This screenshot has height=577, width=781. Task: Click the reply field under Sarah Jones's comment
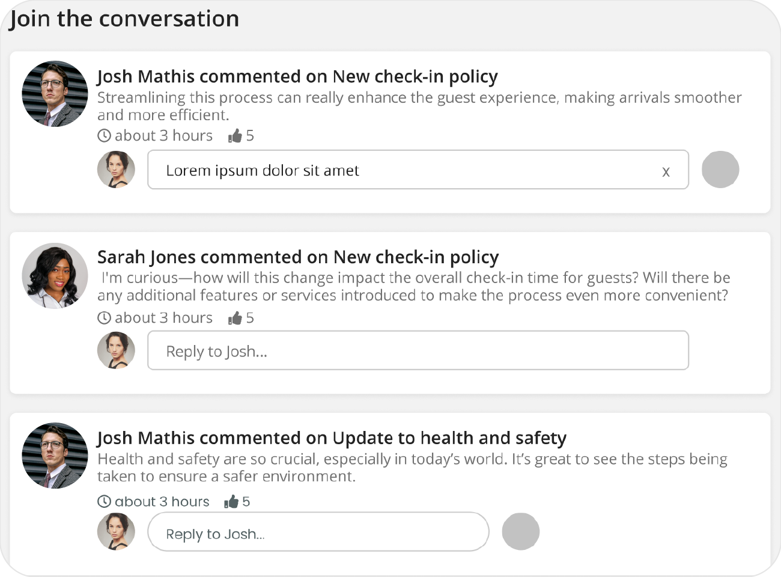coord(418,350)
